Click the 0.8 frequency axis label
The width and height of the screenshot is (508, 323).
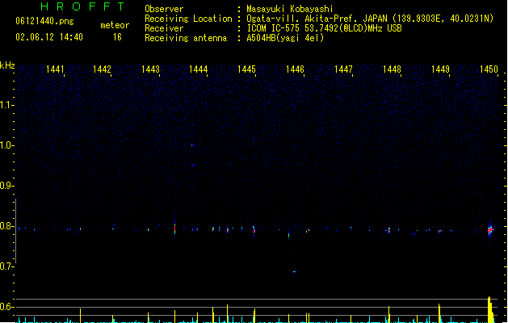[x=6, y=226]
